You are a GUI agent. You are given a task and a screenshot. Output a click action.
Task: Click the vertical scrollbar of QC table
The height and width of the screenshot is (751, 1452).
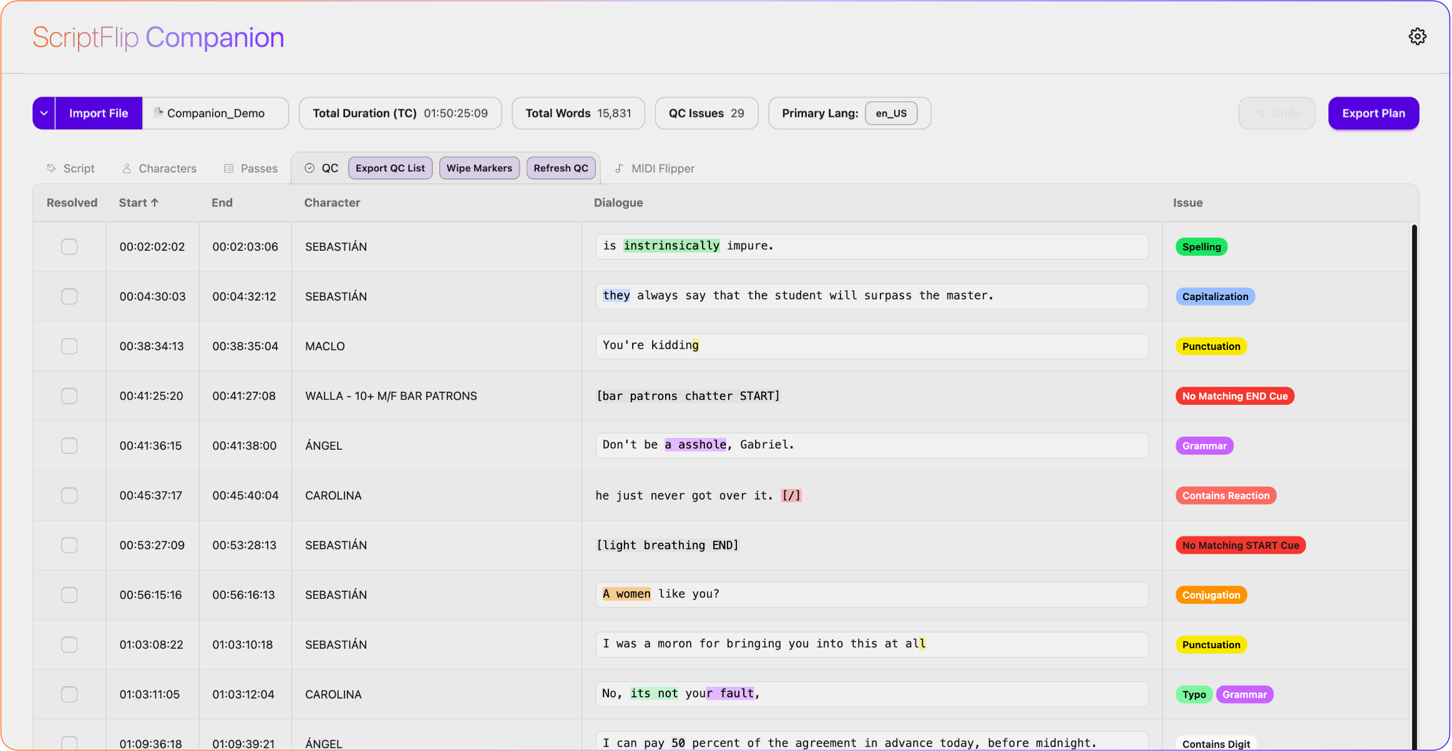tap(1414, 437)
